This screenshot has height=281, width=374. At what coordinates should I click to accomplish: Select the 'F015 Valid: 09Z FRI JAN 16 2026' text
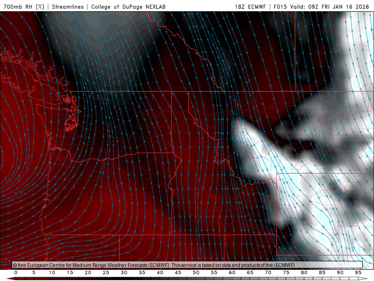(x=321, y=7)
